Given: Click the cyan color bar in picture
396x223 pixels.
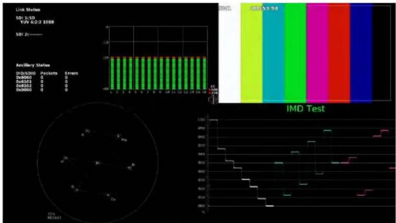Looking at the screenshot, I should pyautogui.click(x=273, y=53).
